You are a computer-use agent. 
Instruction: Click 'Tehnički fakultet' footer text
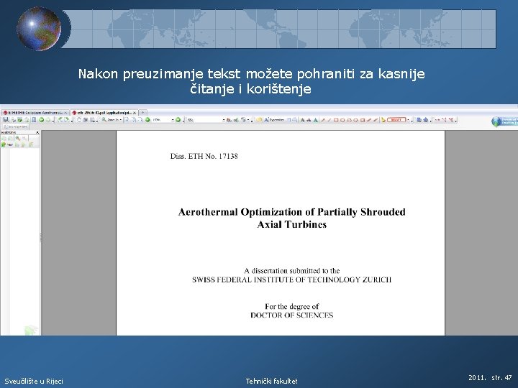pos(271,381)
